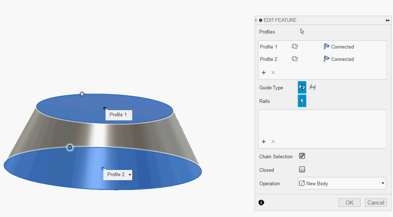Select the Rails guide type icon
Viewport: 393px width, 217px height.
(x=302, y=87)
